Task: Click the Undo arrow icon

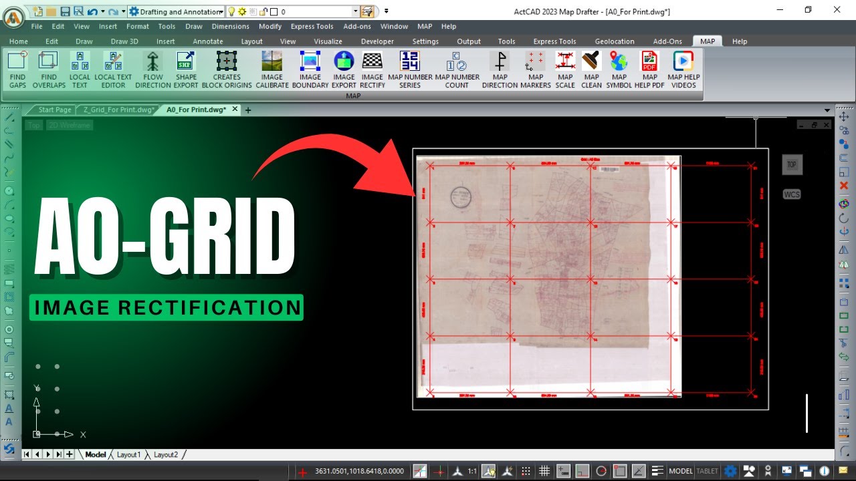Action: (x=92, y=11)
